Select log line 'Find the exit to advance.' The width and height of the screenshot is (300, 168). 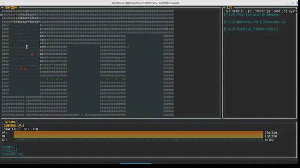(x=252, y=15)
